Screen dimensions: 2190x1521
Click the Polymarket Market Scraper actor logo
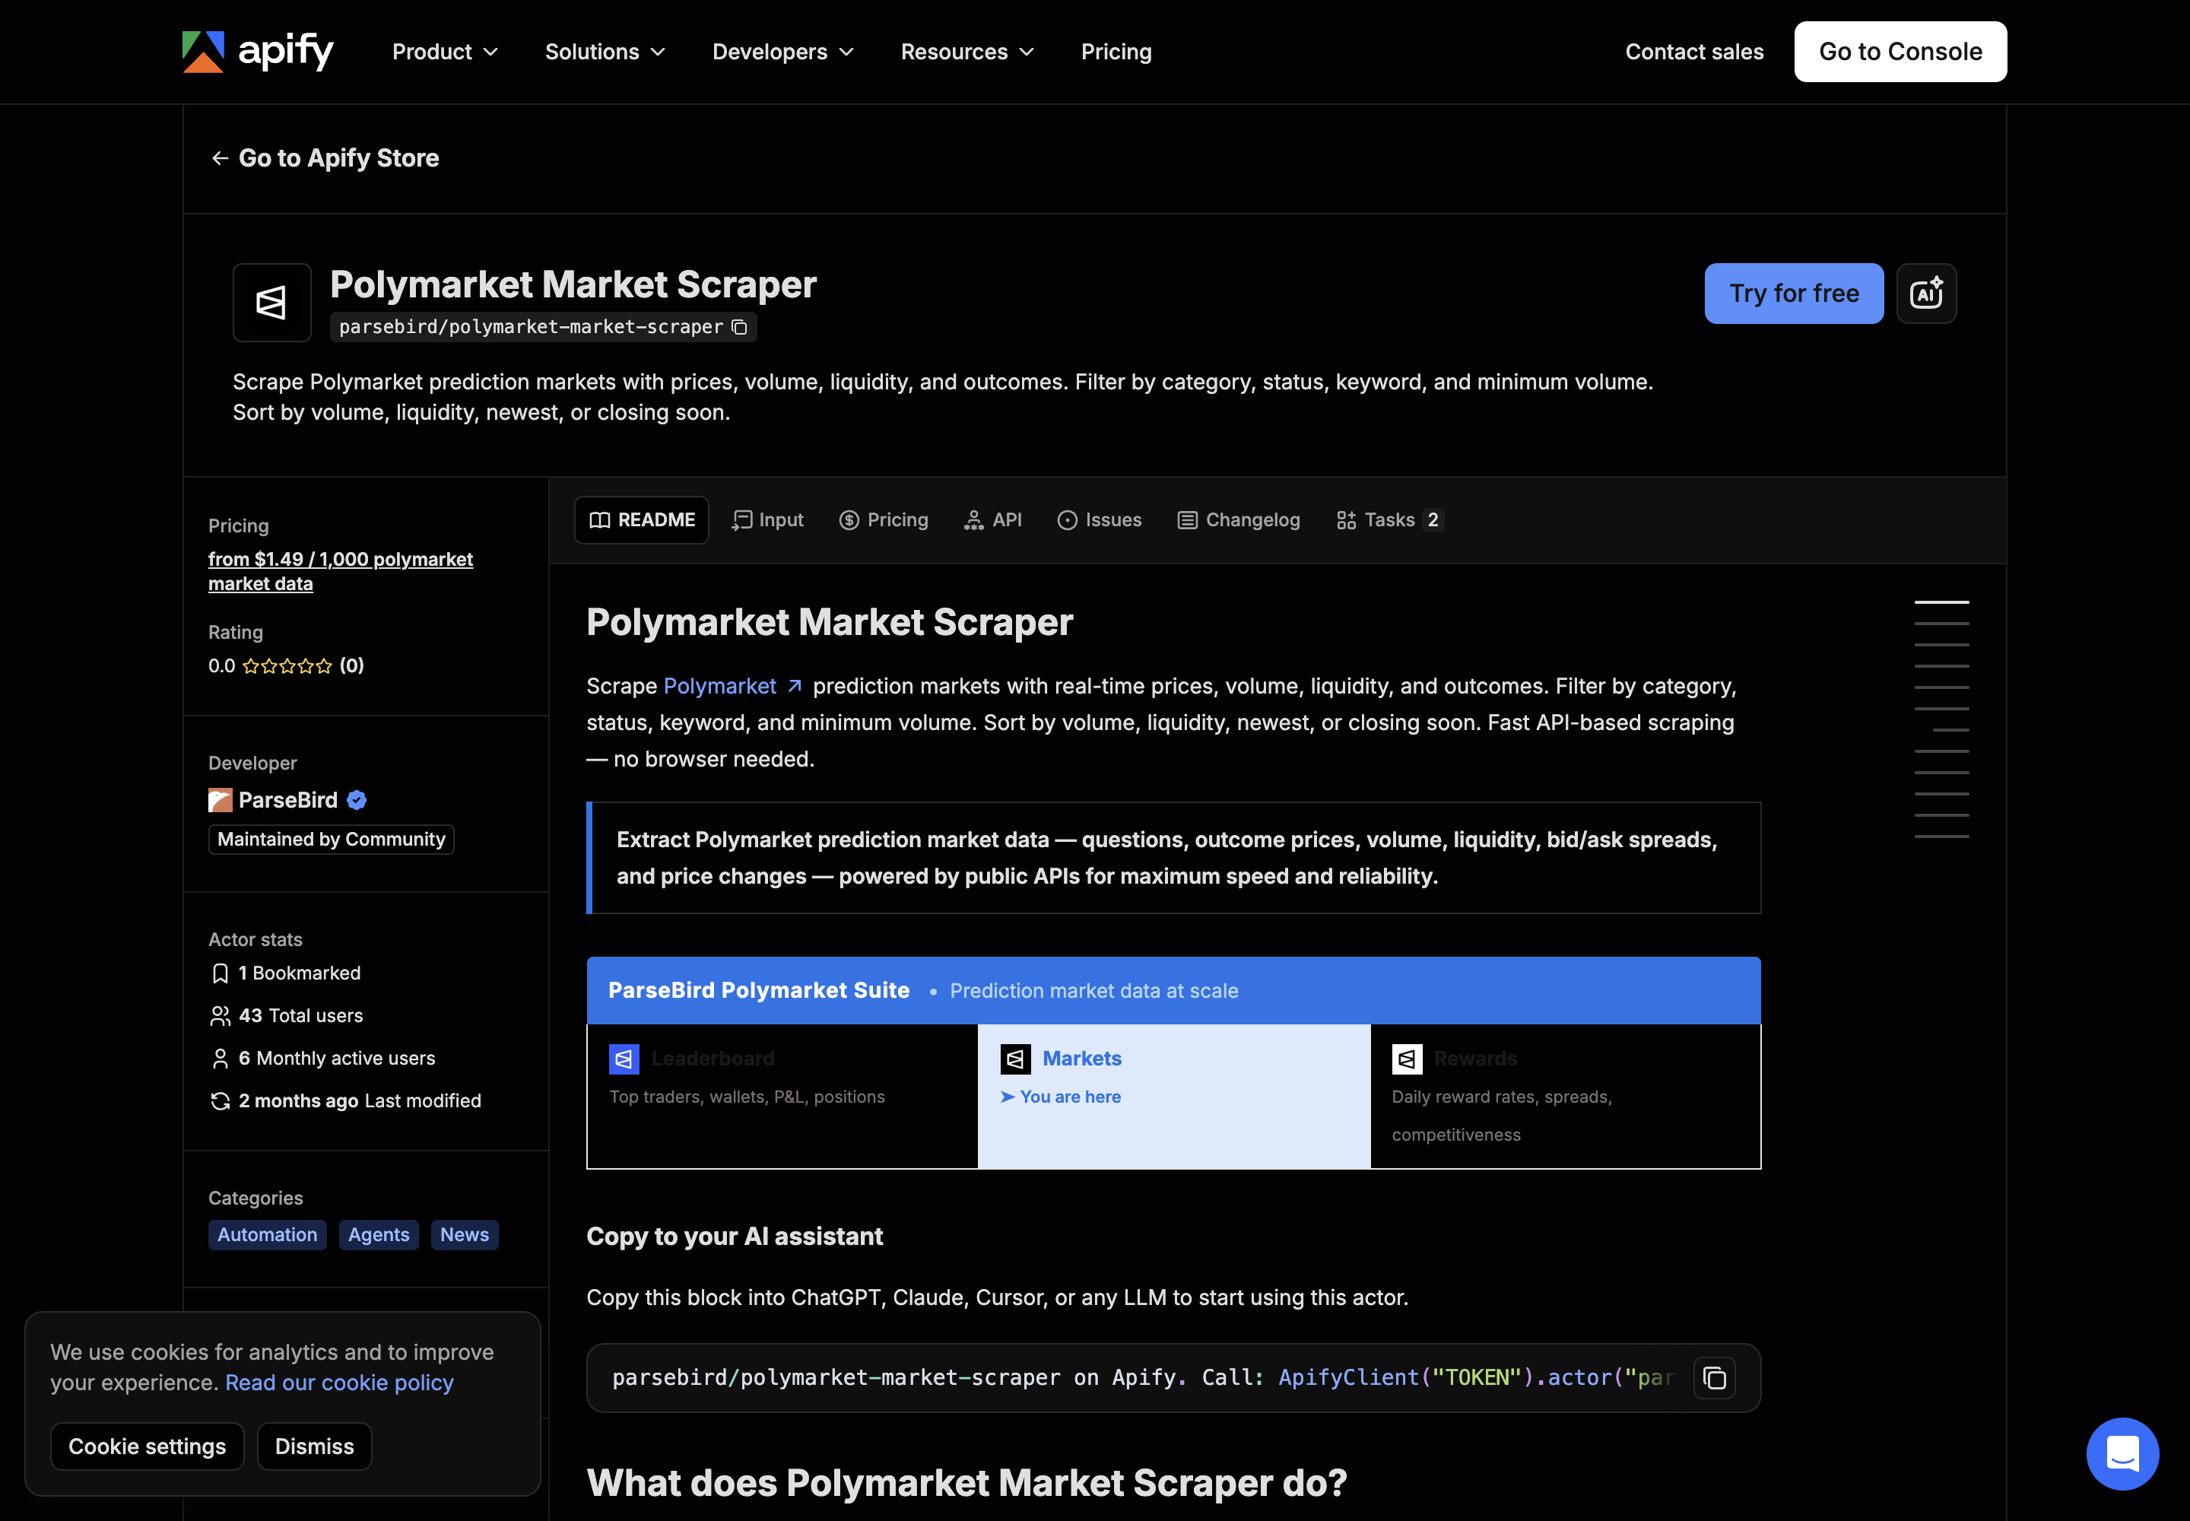tap(271, 302)
